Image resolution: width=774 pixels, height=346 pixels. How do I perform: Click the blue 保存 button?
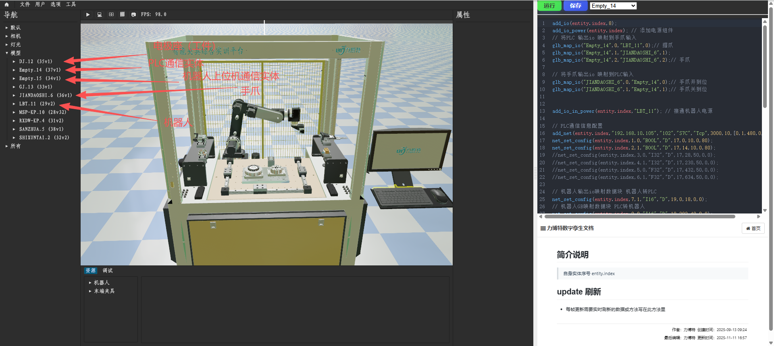tap(575, 6)
